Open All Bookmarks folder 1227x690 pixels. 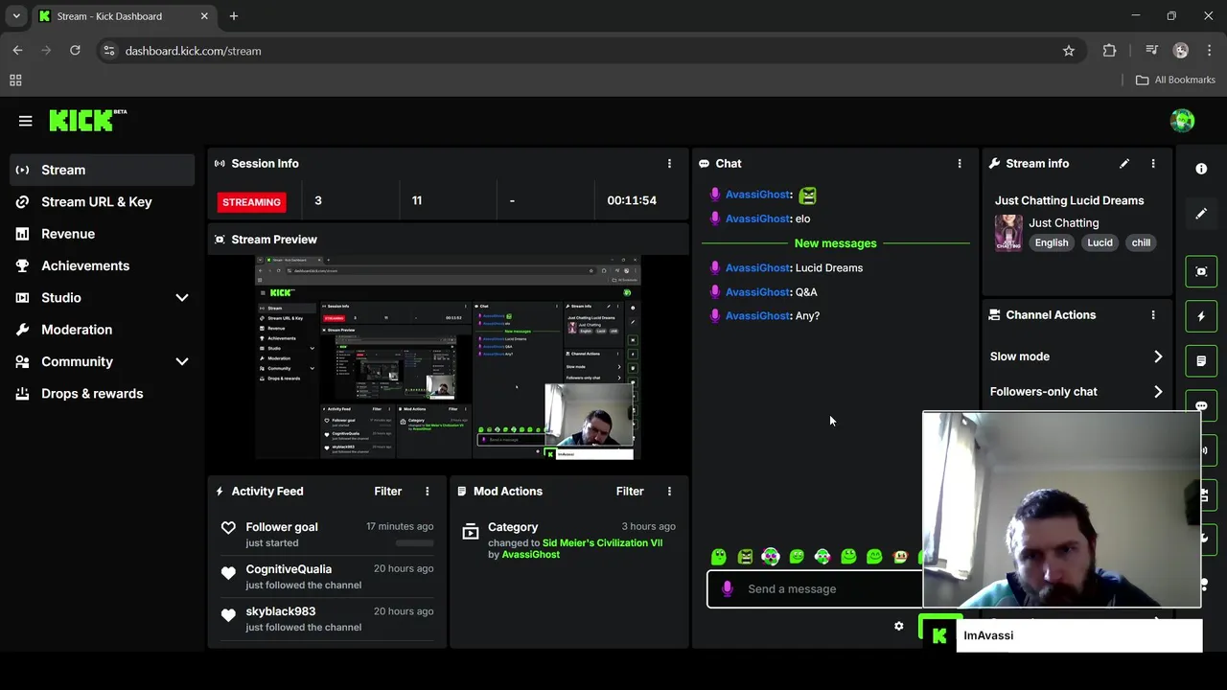[1175, 80]
